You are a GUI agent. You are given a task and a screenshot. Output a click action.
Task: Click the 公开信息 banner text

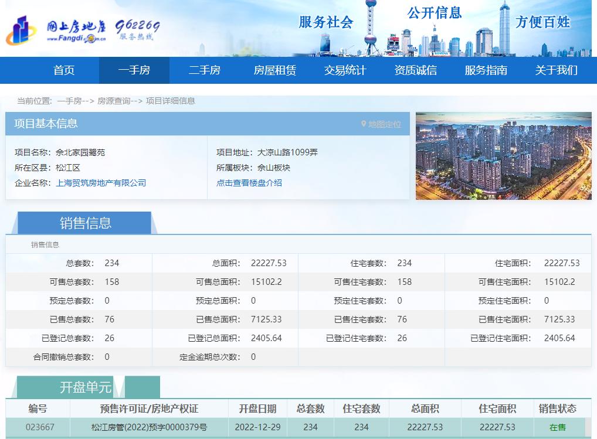(435, 13)
